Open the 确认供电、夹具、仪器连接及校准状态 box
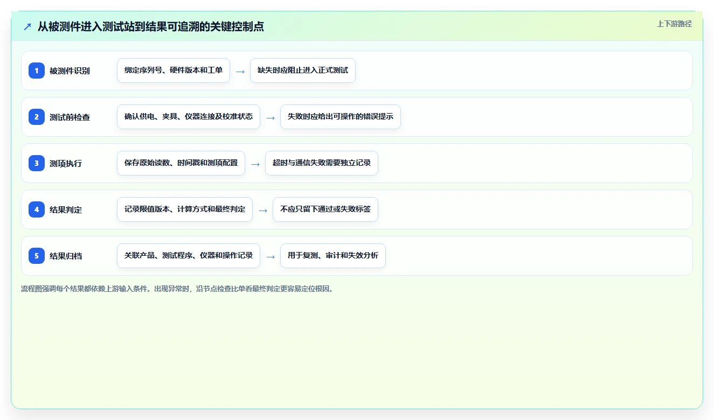The image size is (714, 420). (189, 117)
